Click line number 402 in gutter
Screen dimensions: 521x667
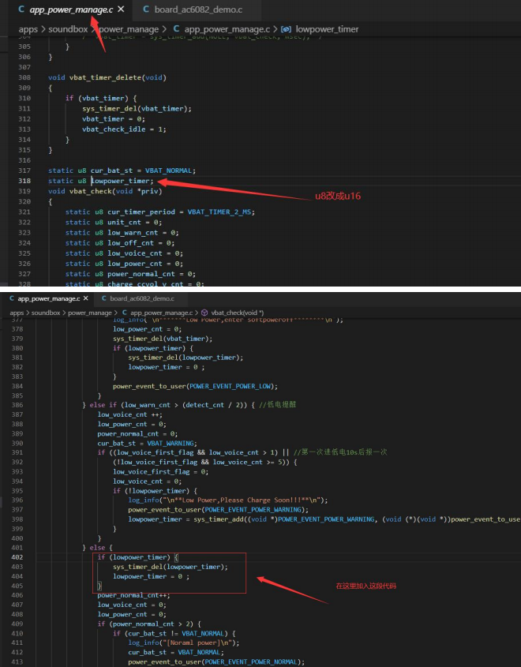(17, 557)
